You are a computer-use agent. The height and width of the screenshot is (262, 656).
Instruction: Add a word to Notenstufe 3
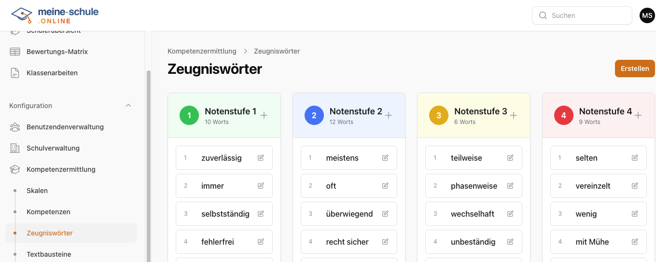coord(514,115)
